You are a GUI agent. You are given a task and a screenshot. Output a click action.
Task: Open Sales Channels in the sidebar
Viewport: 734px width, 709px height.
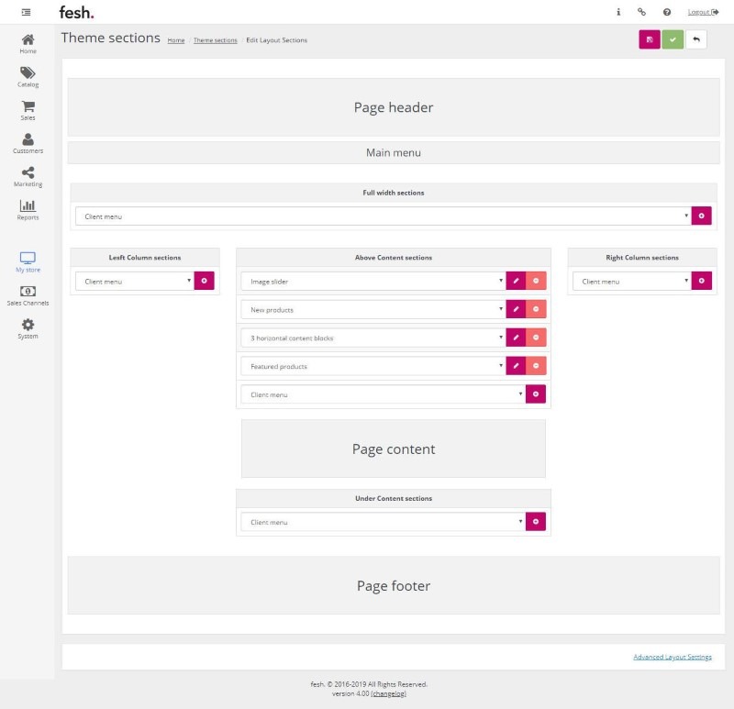point(28,295)
